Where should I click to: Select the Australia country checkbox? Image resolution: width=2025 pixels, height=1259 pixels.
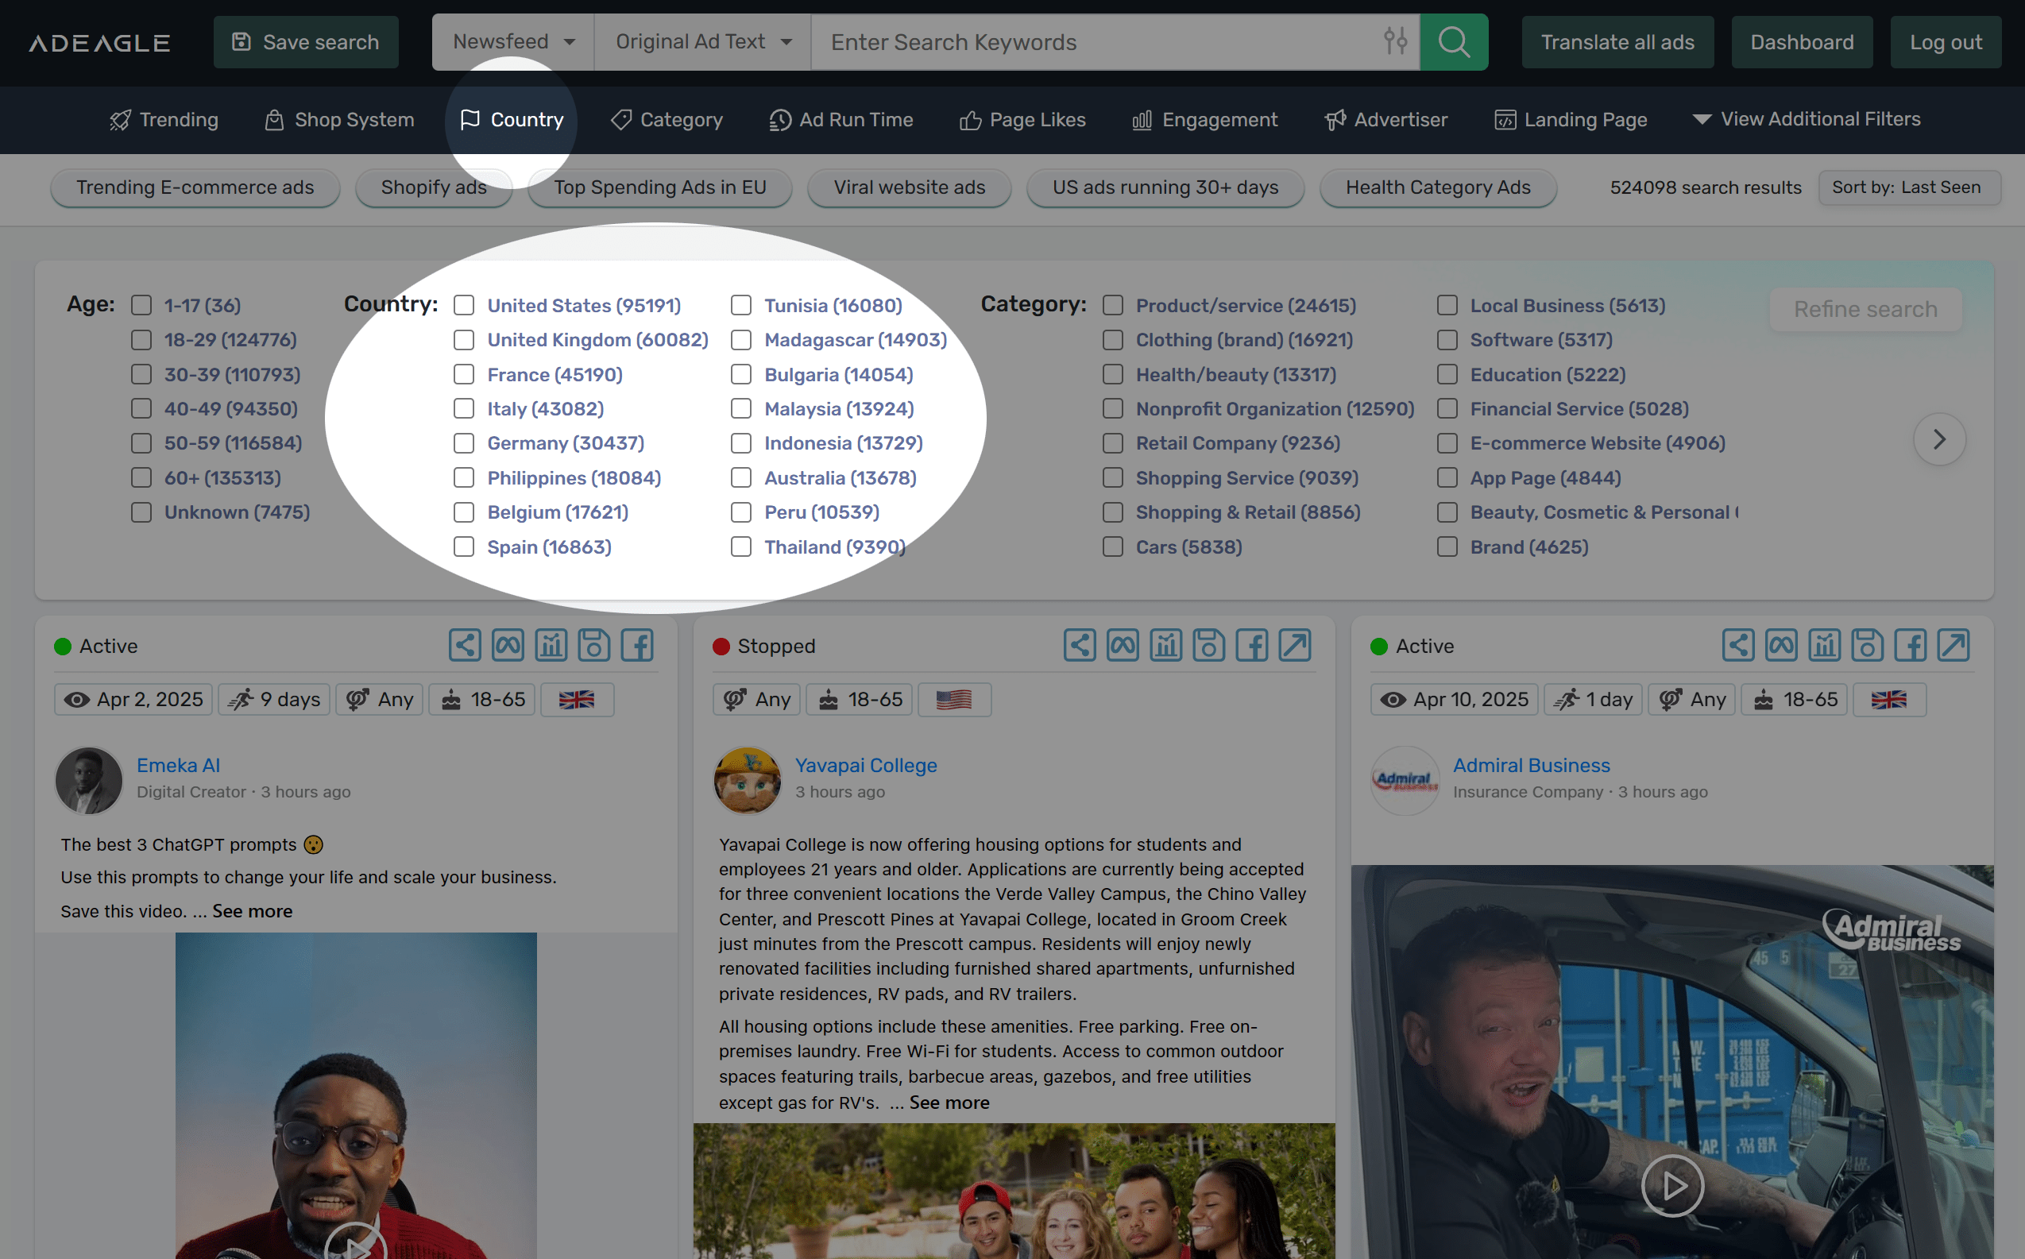741,478
